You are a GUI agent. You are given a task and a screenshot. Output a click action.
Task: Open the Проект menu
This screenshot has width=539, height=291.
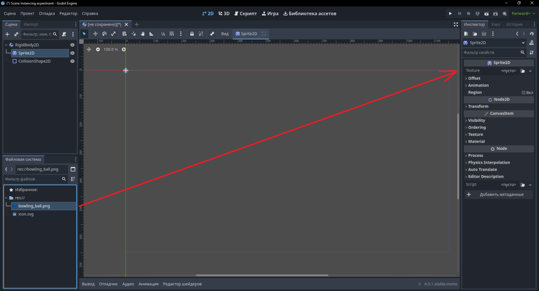[x=27, y=14]
